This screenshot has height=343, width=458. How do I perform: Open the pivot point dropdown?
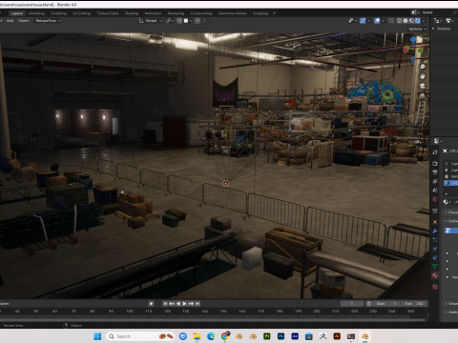(x=170, y=21)
